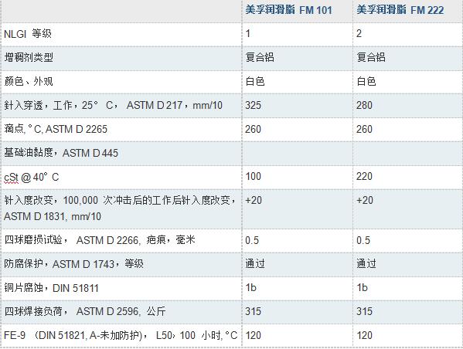
Task: Select NLGI grade value 2 for FM 222
Action: (x=359, y=34)
